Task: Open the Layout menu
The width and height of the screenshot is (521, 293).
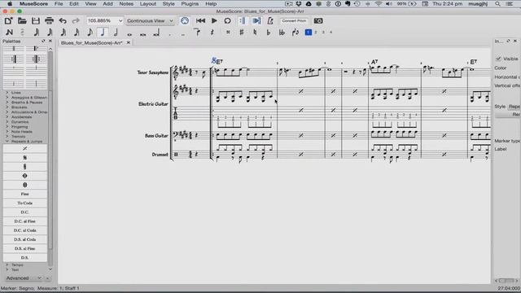Action: pyautogui.click(x=148, y=4)
